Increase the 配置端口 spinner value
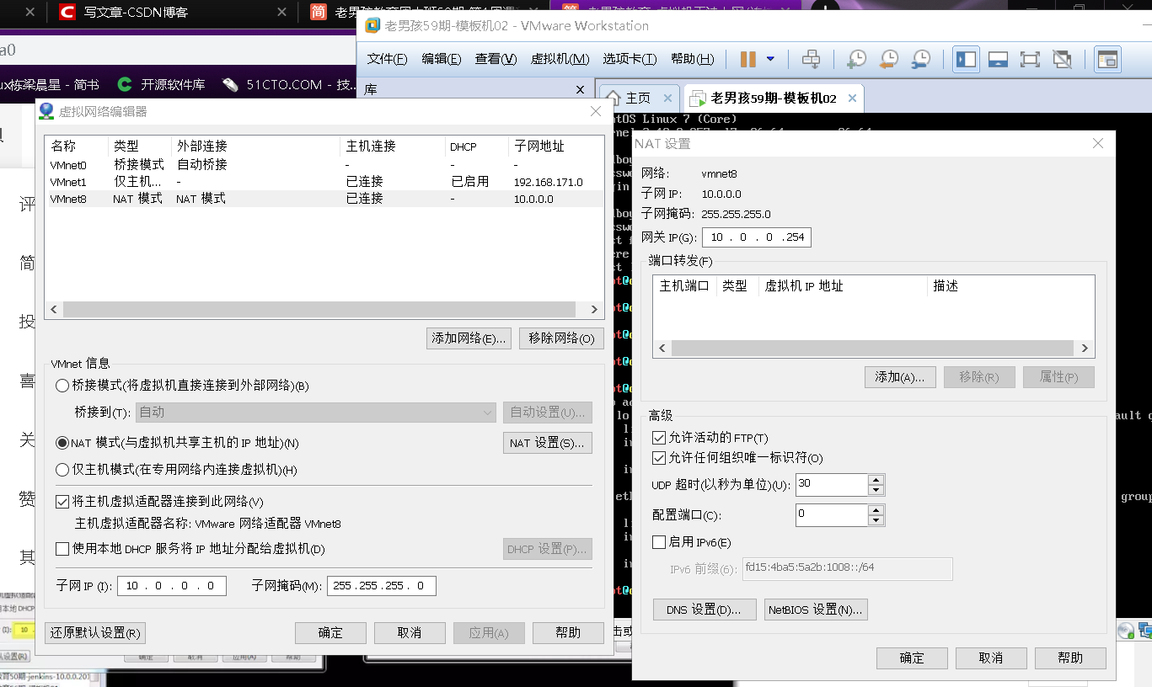1152x687 pixels. pyautogui.click(x=876, y=509)
